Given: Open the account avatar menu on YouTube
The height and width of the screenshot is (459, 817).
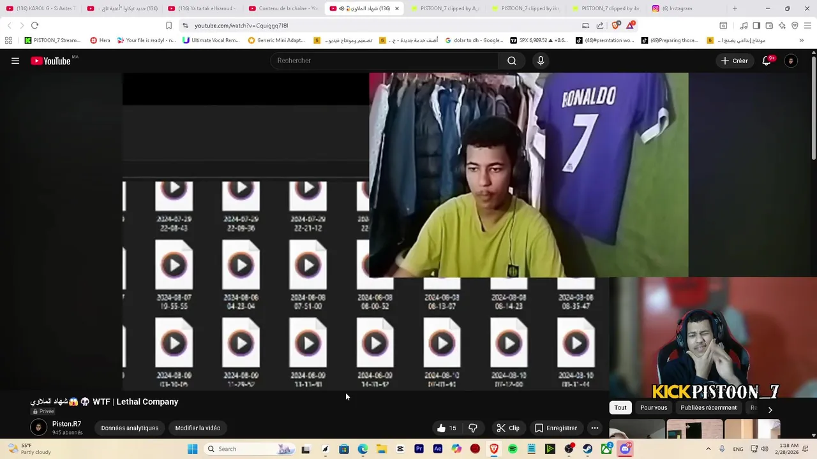Looking at the screenshot, I should (x=791, y=61).
